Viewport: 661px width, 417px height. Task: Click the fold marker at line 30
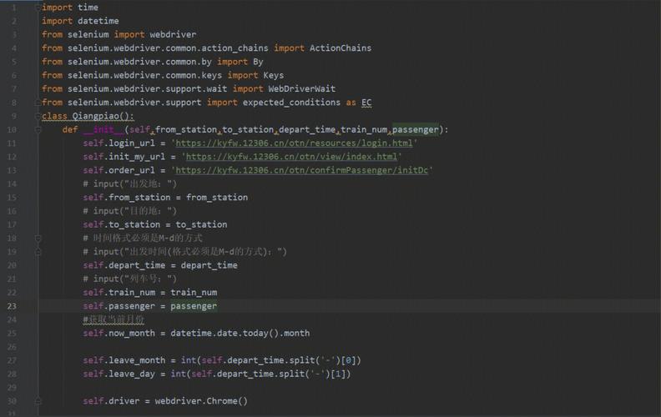(38, 401)
